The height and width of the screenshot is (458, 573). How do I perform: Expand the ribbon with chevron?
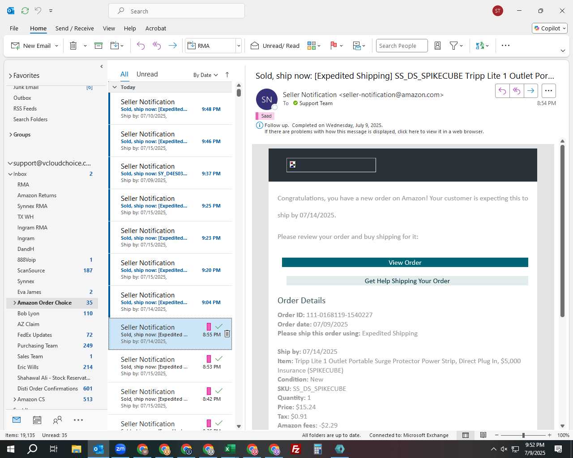563,51
